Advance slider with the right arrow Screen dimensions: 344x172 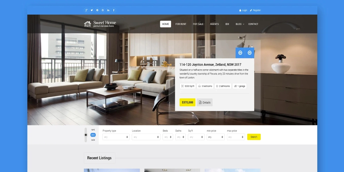click(x=249, y=53)
